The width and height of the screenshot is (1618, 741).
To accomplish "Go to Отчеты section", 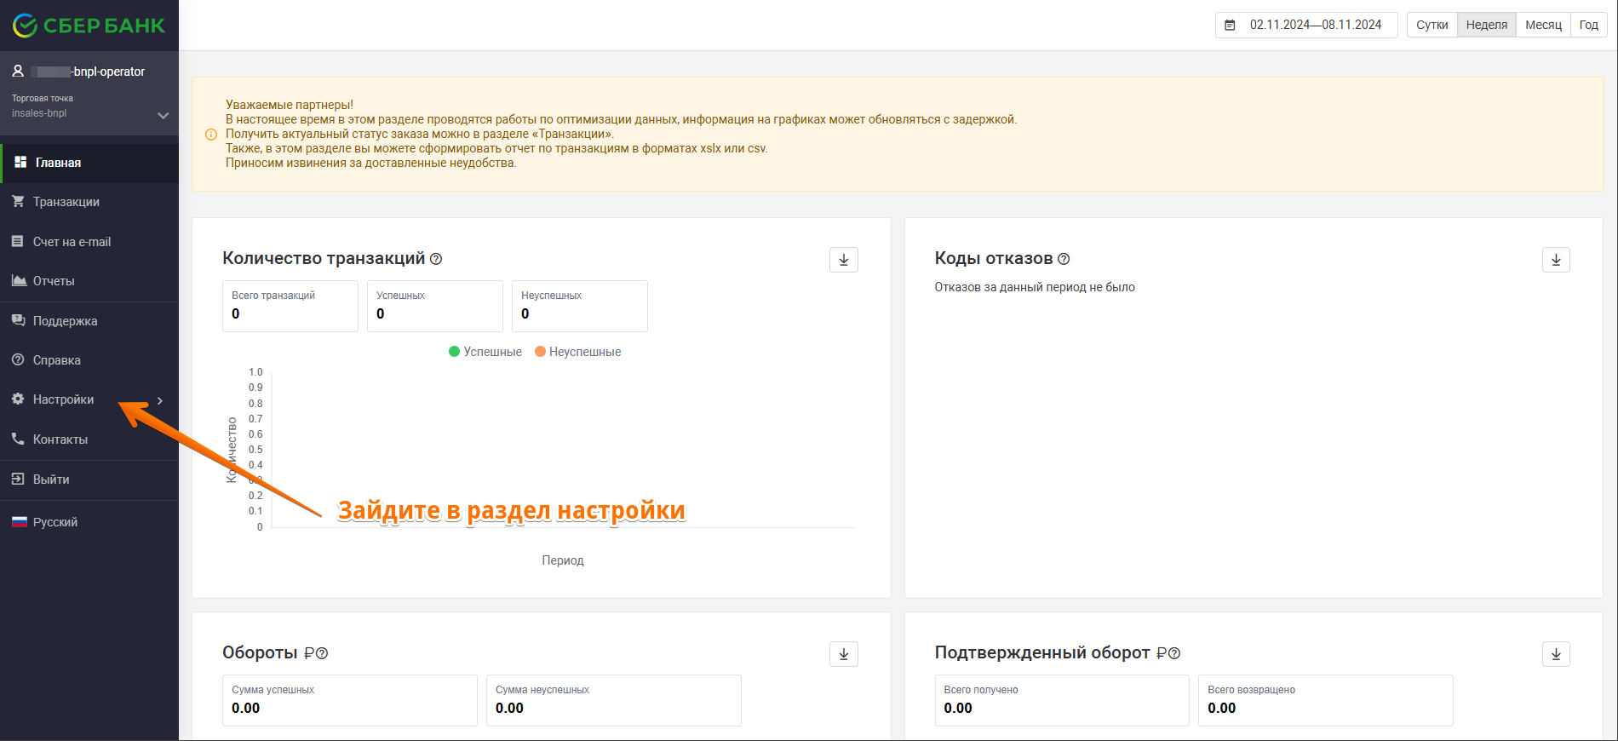I will click(54, 281).
